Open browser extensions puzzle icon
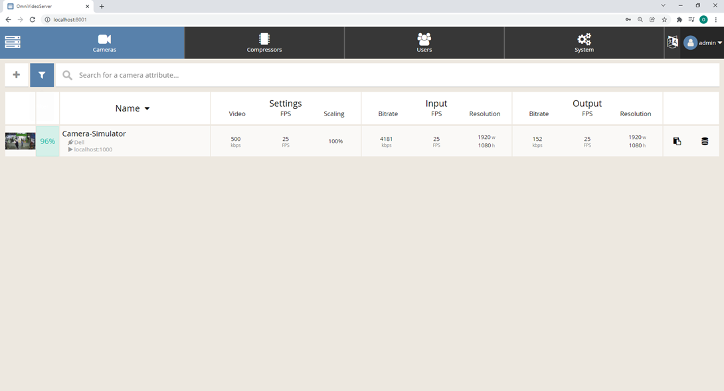This screenshot has width=724, height=391. tap(679, 19)
